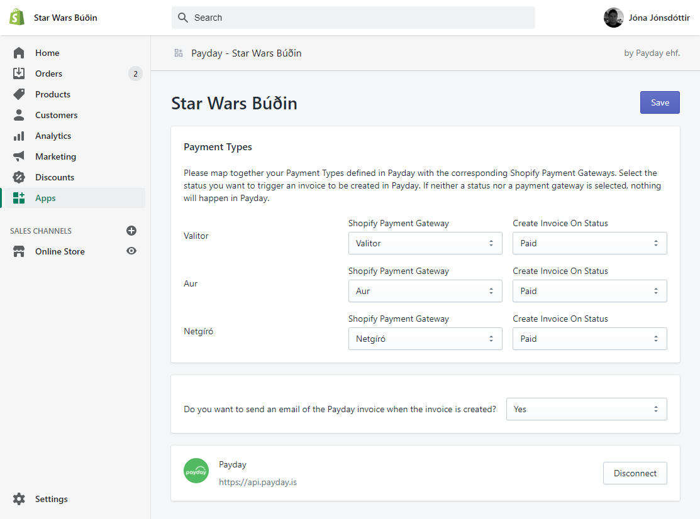
Task: Click the Valitor payment type label
Action: (x=196, y=236)
